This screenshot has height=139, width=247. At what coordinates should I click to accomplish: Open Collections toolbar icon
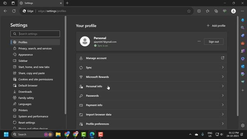216,11
